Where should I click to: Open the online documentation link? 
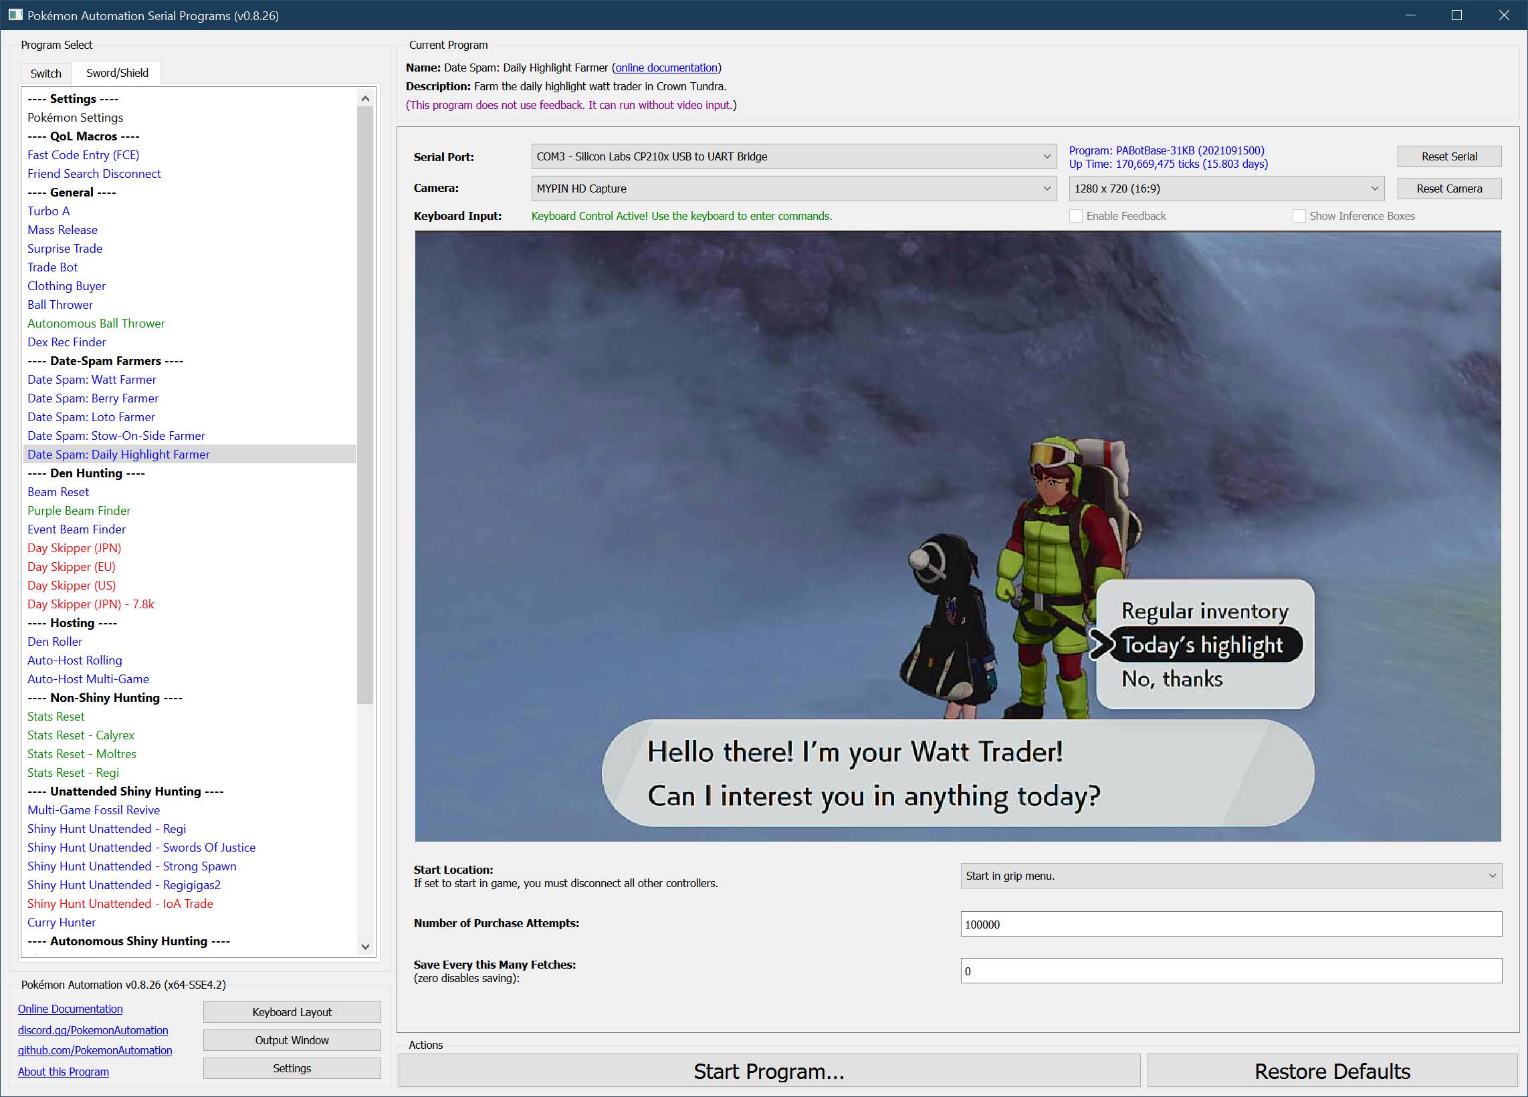tap(665, 68)
